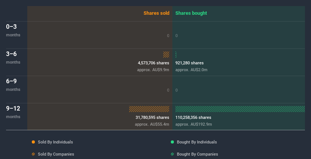Click the 6–9 months bought zero value

point(177,90)
